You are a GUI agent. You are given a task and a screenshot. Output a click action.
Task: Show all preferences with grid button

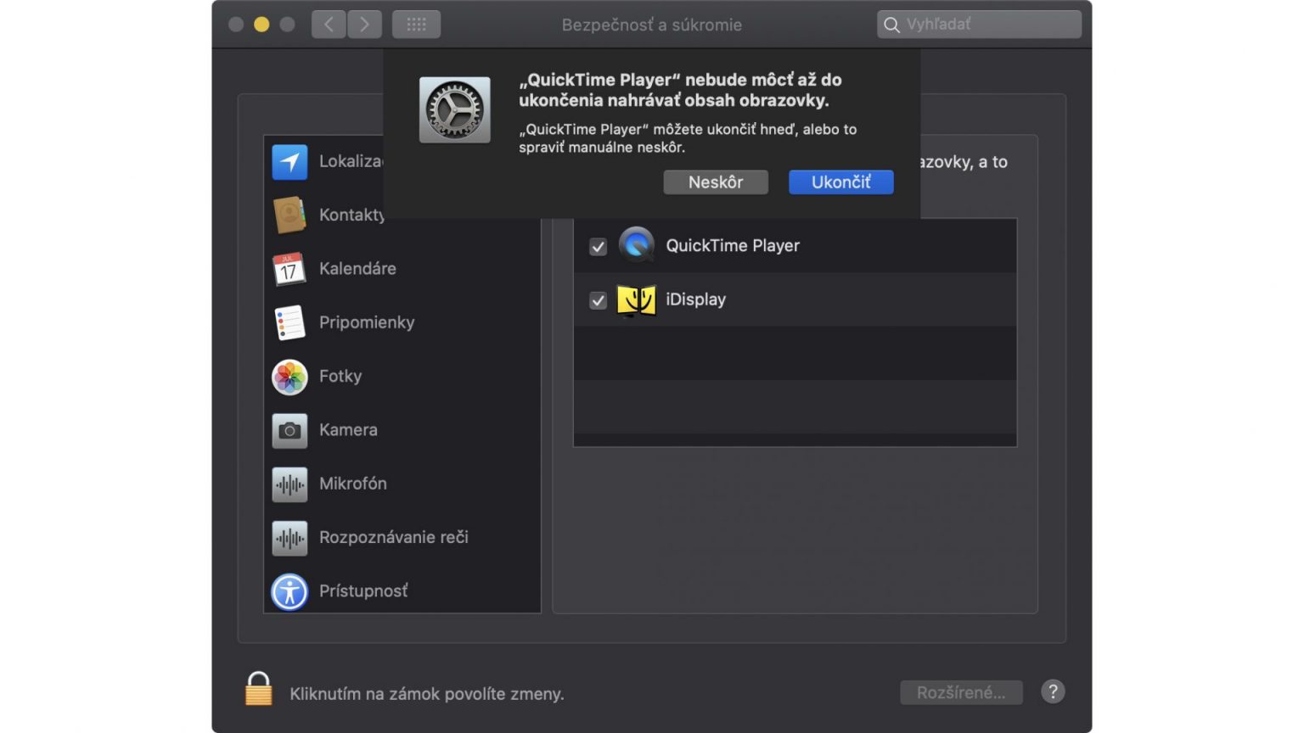tap(416, 24)
